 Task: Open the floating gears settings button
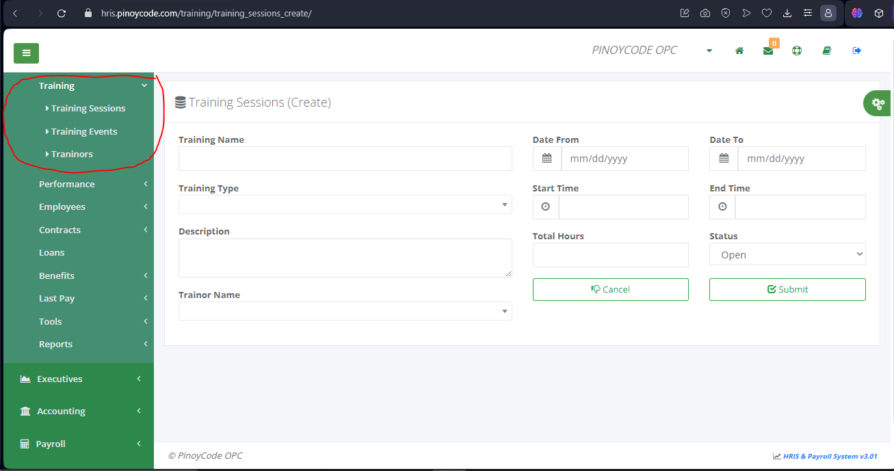(879, 104)
